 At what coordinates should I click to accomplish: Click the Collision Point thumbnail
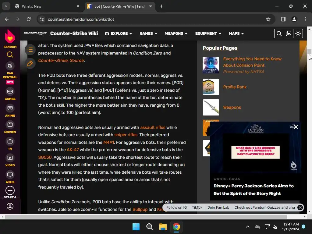211,65
